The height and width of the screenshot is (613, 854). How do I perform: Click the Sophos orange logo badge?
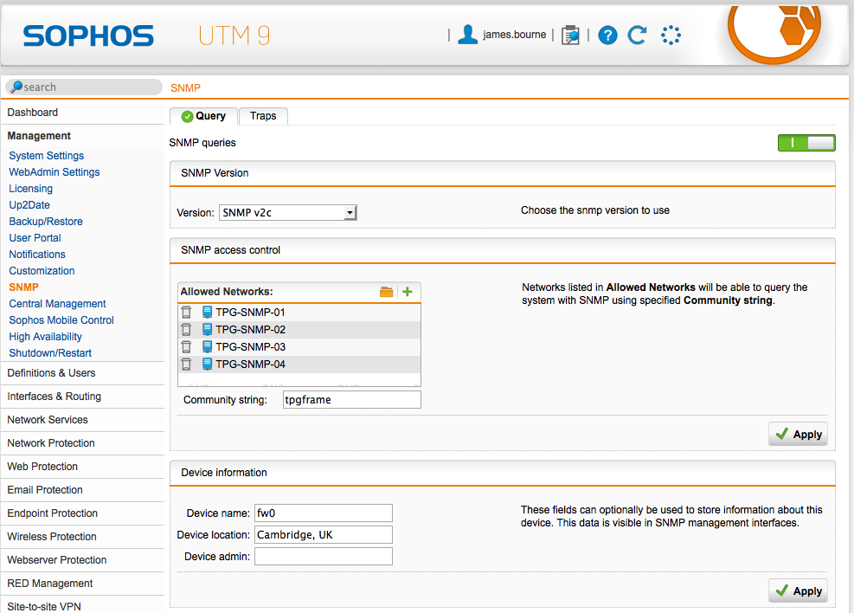774,33
